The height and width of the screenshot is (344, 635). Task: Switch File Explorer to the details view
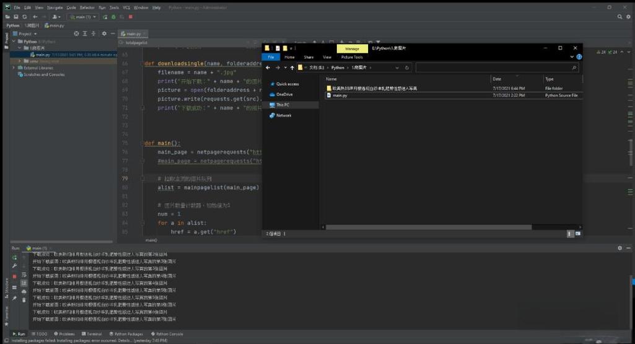pos(570,234)
